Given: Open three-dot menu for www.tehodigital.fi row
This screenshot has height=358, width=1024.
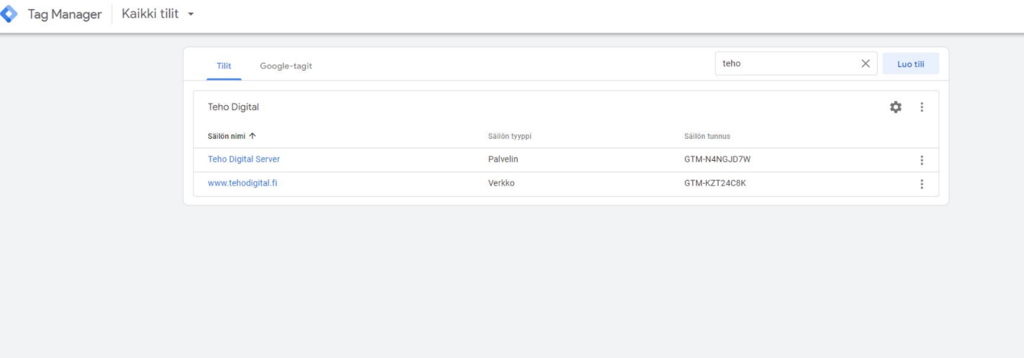Looking at the screenshot, I should click(921, 184).
